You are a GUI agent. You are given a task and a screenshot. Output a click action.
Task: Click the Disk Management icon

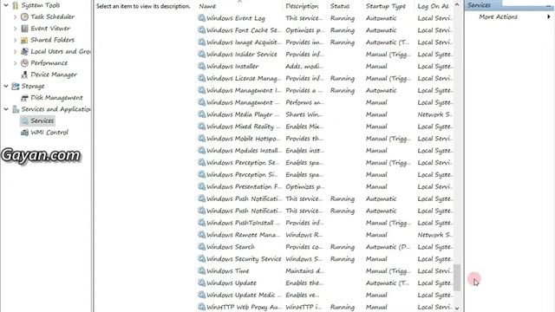pyautogui.click(x=24, y=98)
